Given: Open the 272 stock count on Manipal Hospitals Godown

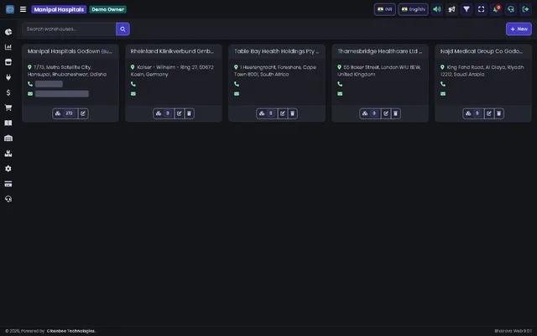Looking at the screenshot, I should pos(65,113).
